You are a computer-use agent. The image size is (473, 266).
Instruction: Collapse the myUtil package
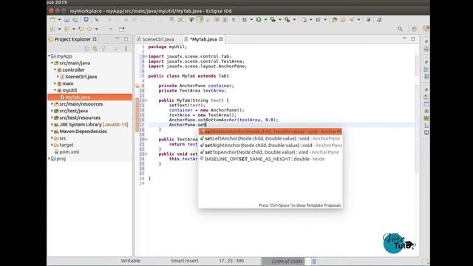click(55, 90)
